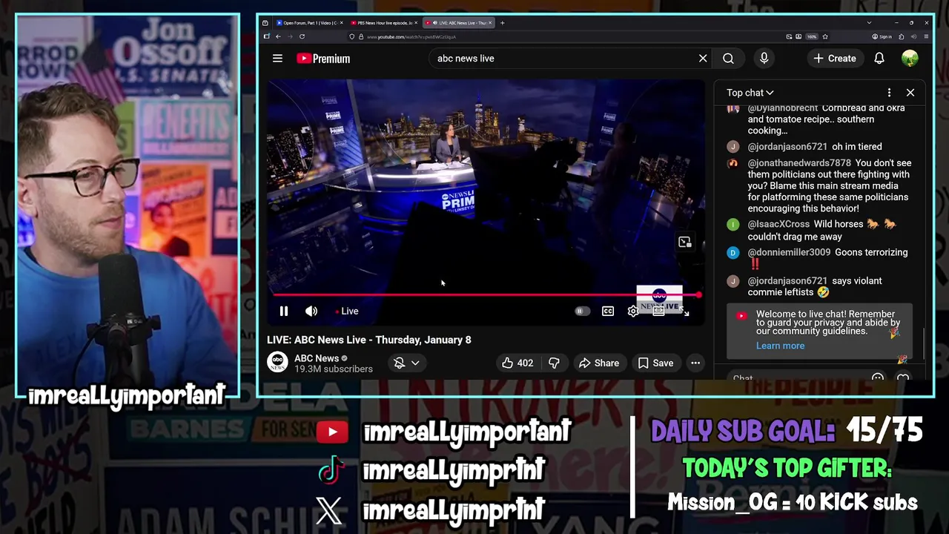
Task: Start voice search with microphone icon
Action: (764, 59)
